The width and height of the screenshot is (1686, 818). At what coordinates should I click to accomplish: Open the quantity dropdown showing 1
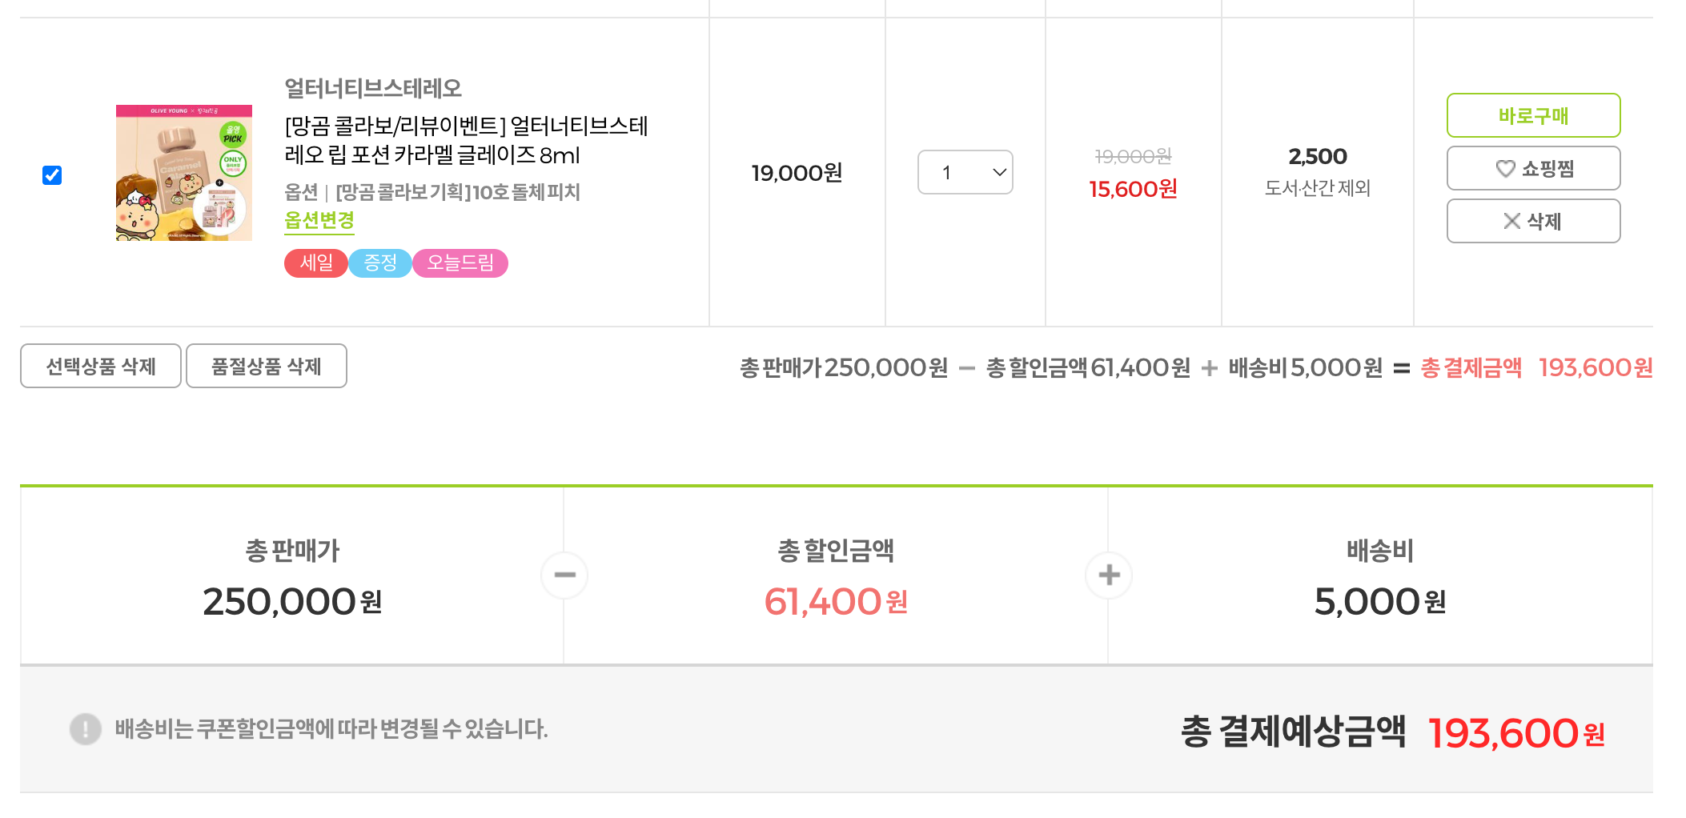pyautogui.click(x=965, y=172)
